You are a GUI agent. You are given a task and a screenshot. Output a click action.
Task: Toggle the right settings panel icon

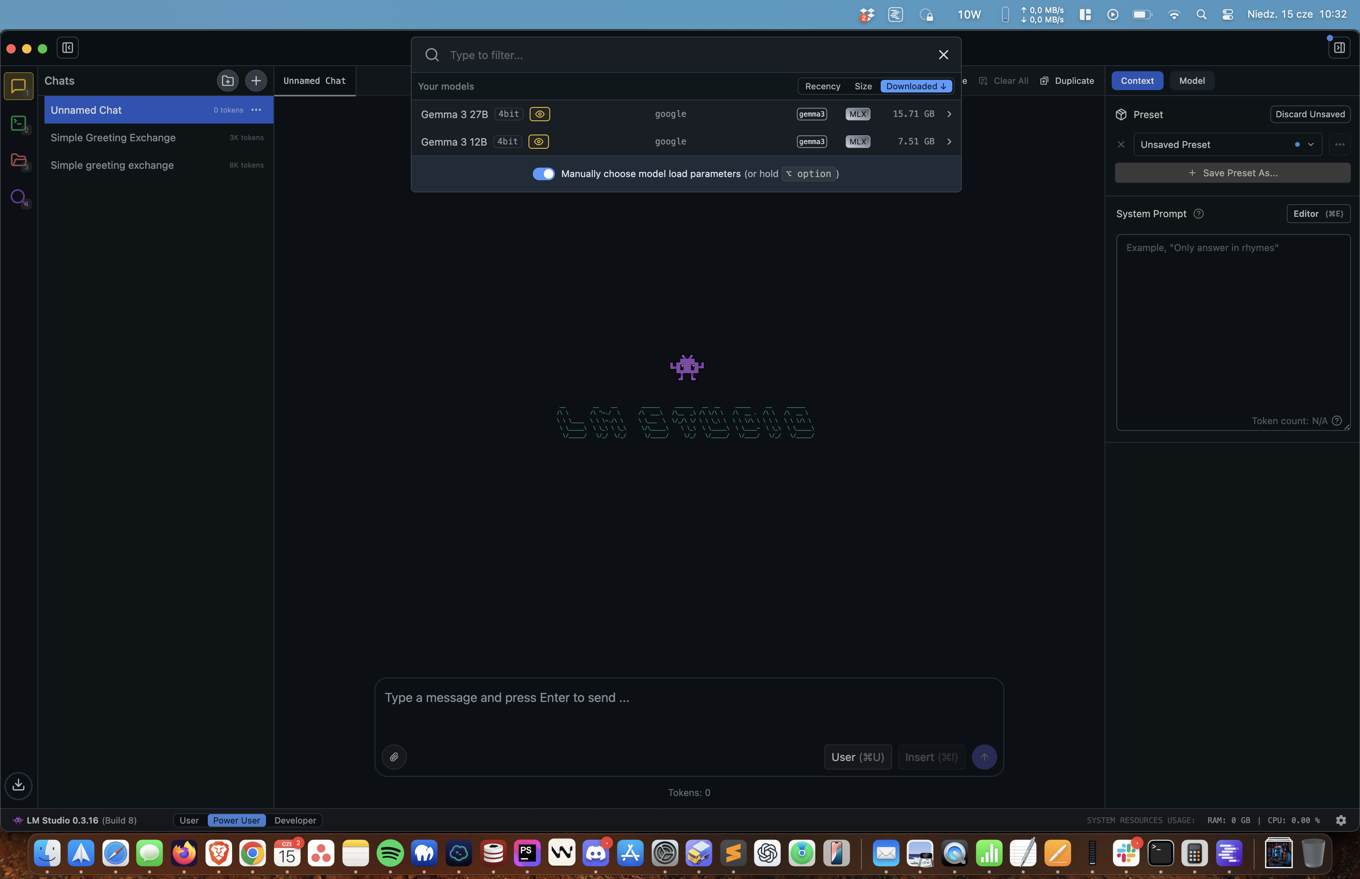coord(1339,48)
